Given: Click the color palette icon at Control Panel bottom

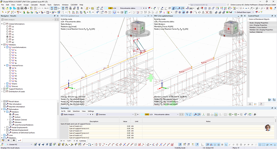Looking at the screenshot, I should pos(255,104).
